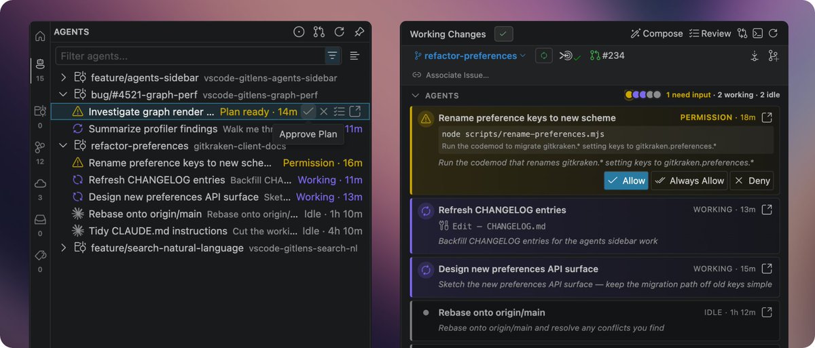815x348 pixels.
Task: Click Associate Issue link
Action: point(450,75)
